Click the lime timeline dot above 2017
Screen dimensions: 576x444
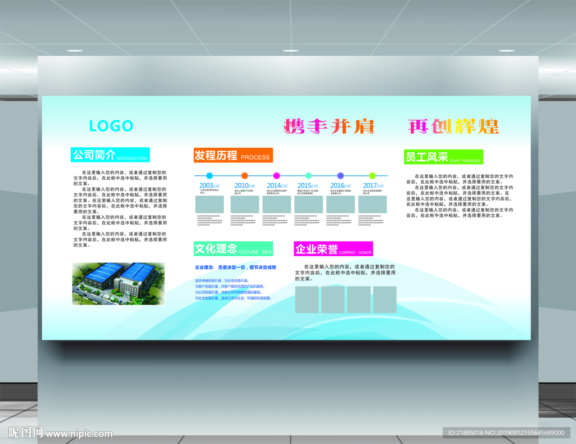(372, 176)
